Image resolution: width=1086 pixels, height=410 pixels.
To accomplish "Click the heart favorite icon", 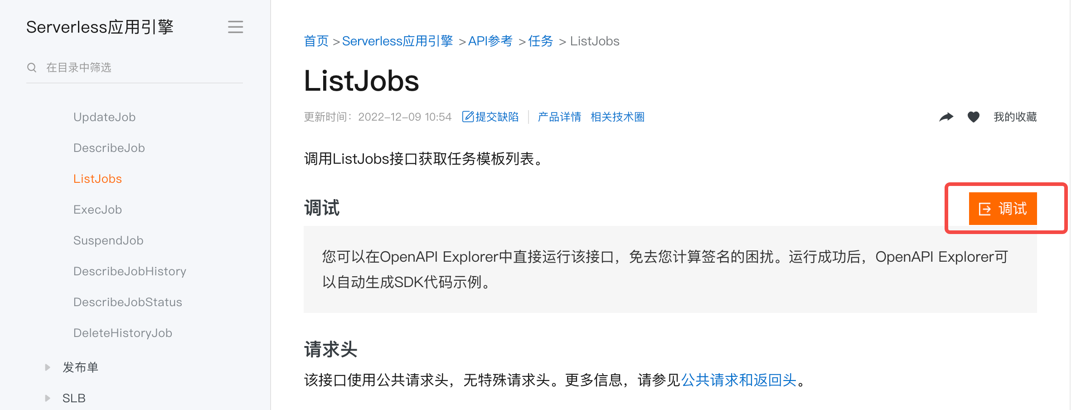I will (974, 117).
